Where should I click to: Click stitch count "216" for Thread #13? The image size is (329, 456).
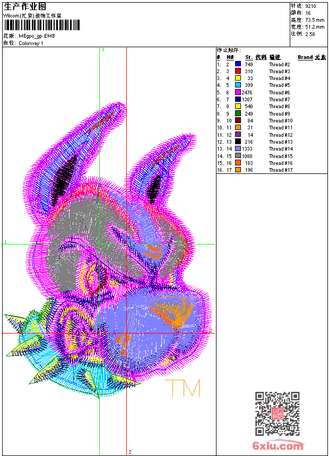pyautogui.click(x=249, y=142)
